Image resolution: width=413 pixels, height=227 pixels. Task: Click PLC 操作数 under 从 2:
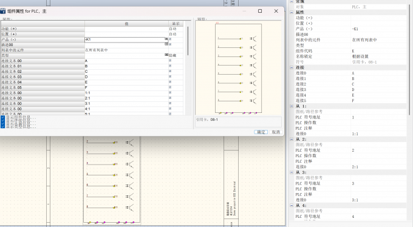tap(305, 155)
